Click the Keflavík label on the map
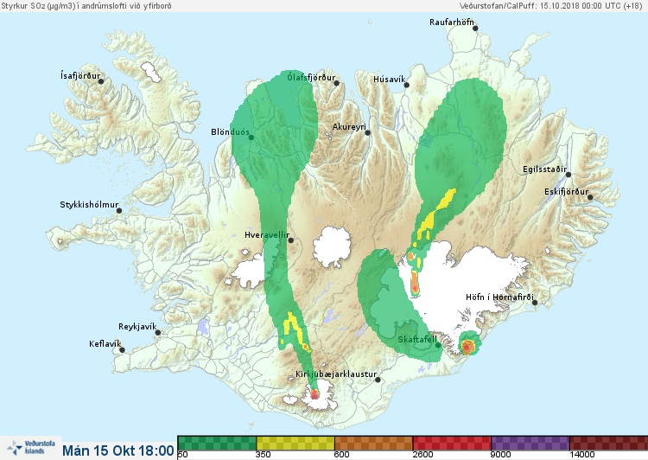Viewport: 648px width, 460px height. pyautogui.click(x=105, y=344)
